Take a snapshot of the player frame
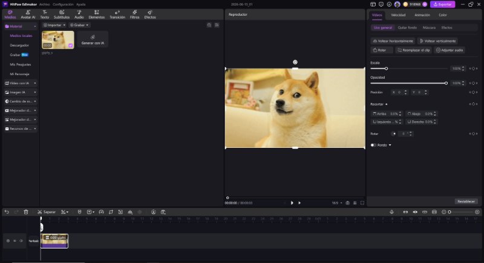The height and width of the screenshot is (263, 484). (x=347, y=203)
